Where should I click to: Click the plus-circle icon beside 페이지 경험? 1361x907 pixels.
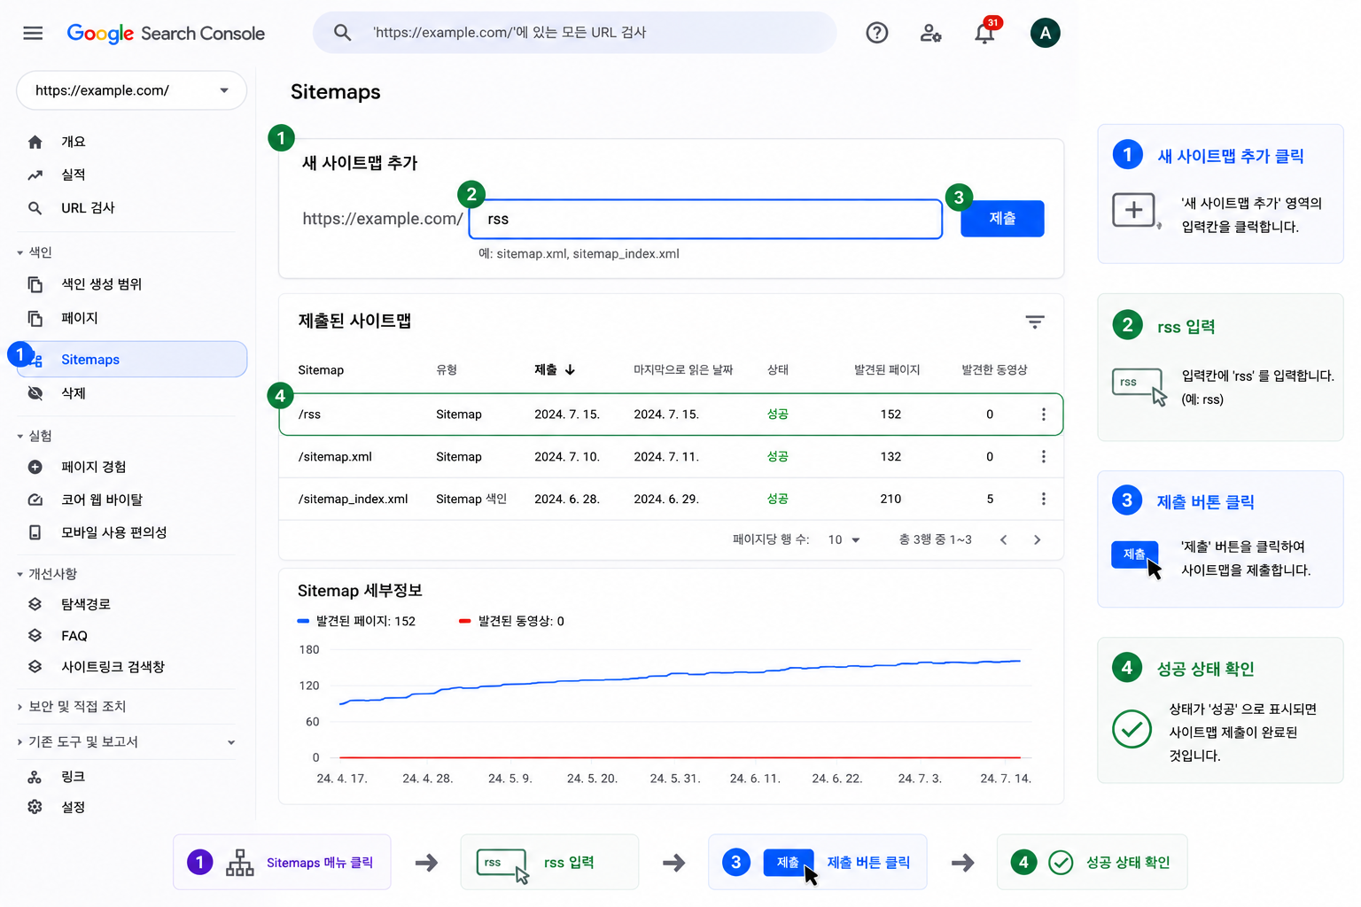click(35, 467)
